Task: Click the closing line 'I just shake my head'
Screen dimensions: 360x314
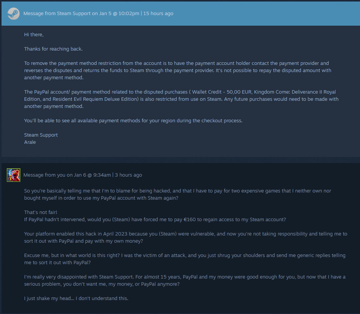Action: pos(76,299)
